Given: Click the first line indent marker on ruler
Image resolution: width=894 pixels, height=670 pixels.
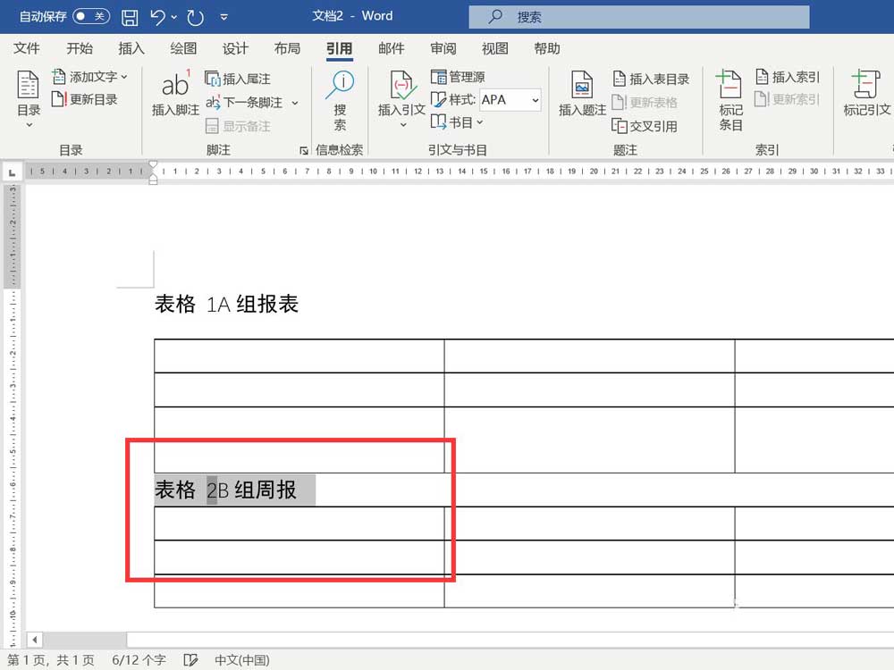Looking at the screenshot, I should [153, 166].
